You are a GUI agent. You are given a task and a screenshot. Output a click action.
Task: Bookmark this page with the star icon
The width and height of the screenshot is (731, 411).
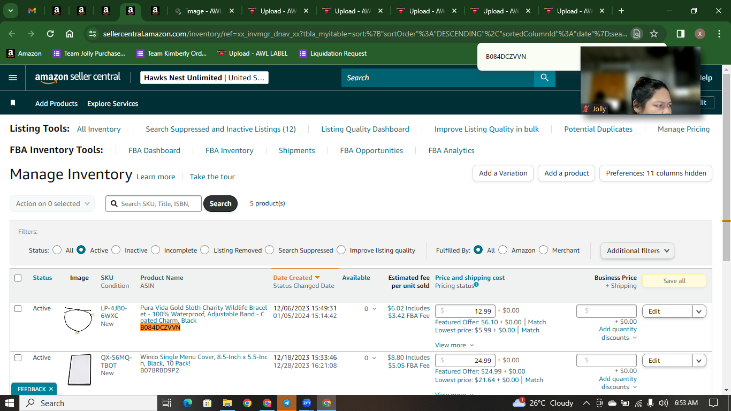pyautogui.click(x=654, y=34)
